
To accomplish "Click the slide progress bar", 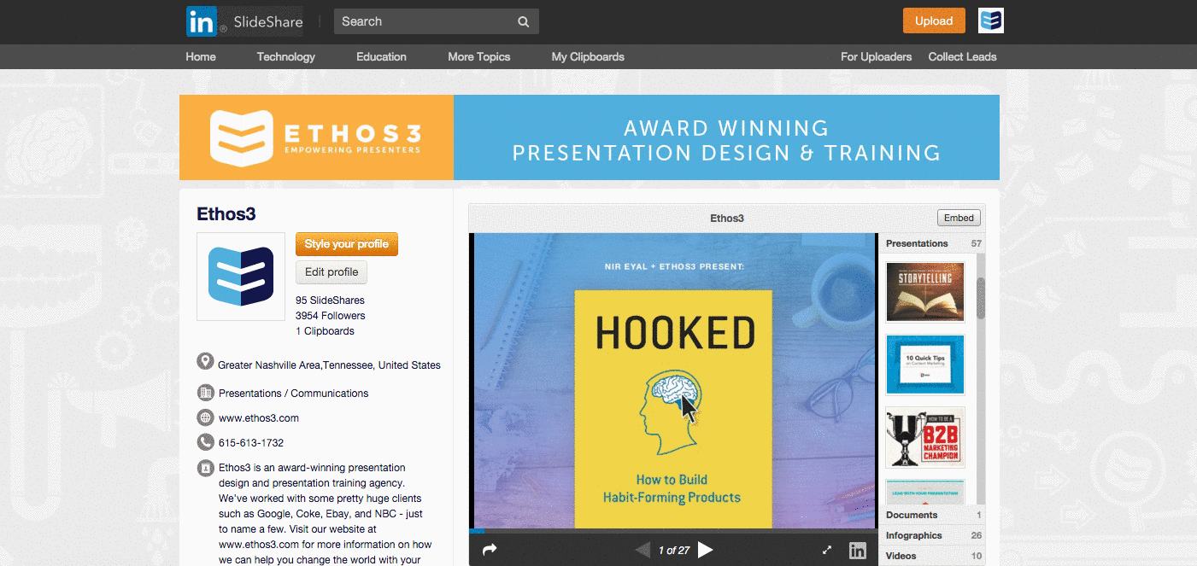I will click(673, 531).
